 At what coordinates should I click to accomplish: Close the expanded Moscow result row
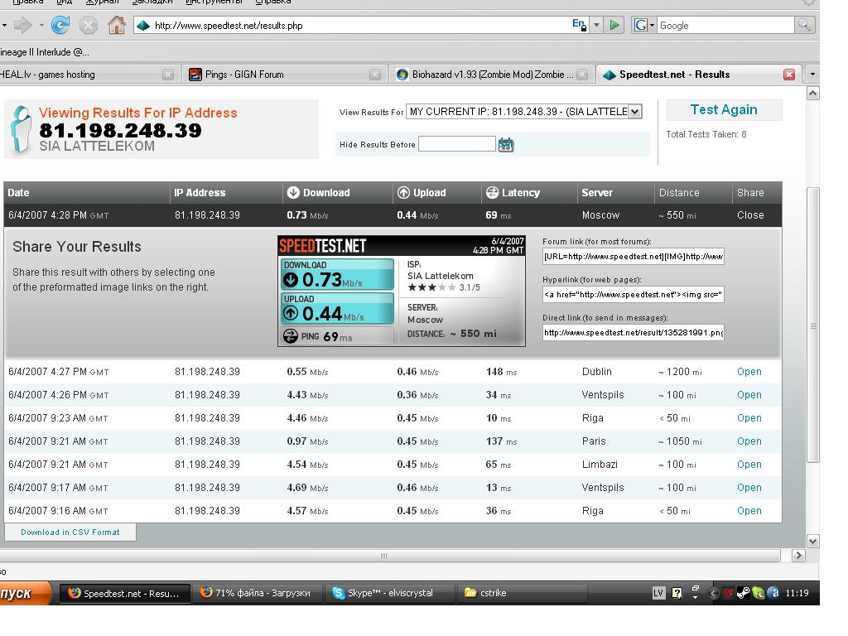click(750, 215)
